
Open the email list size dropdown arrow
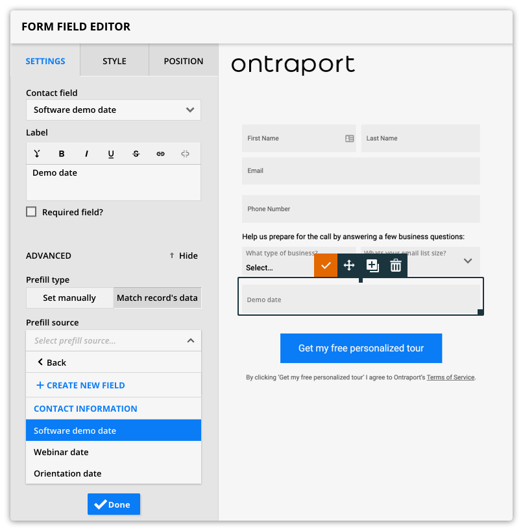click(468, 261)
